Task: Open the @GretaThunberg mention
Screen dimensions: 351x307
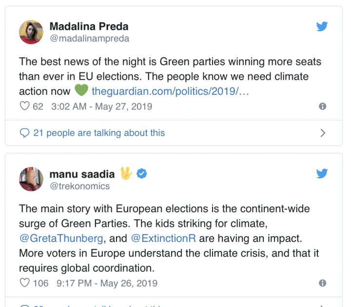Action: tap(61, 238)
